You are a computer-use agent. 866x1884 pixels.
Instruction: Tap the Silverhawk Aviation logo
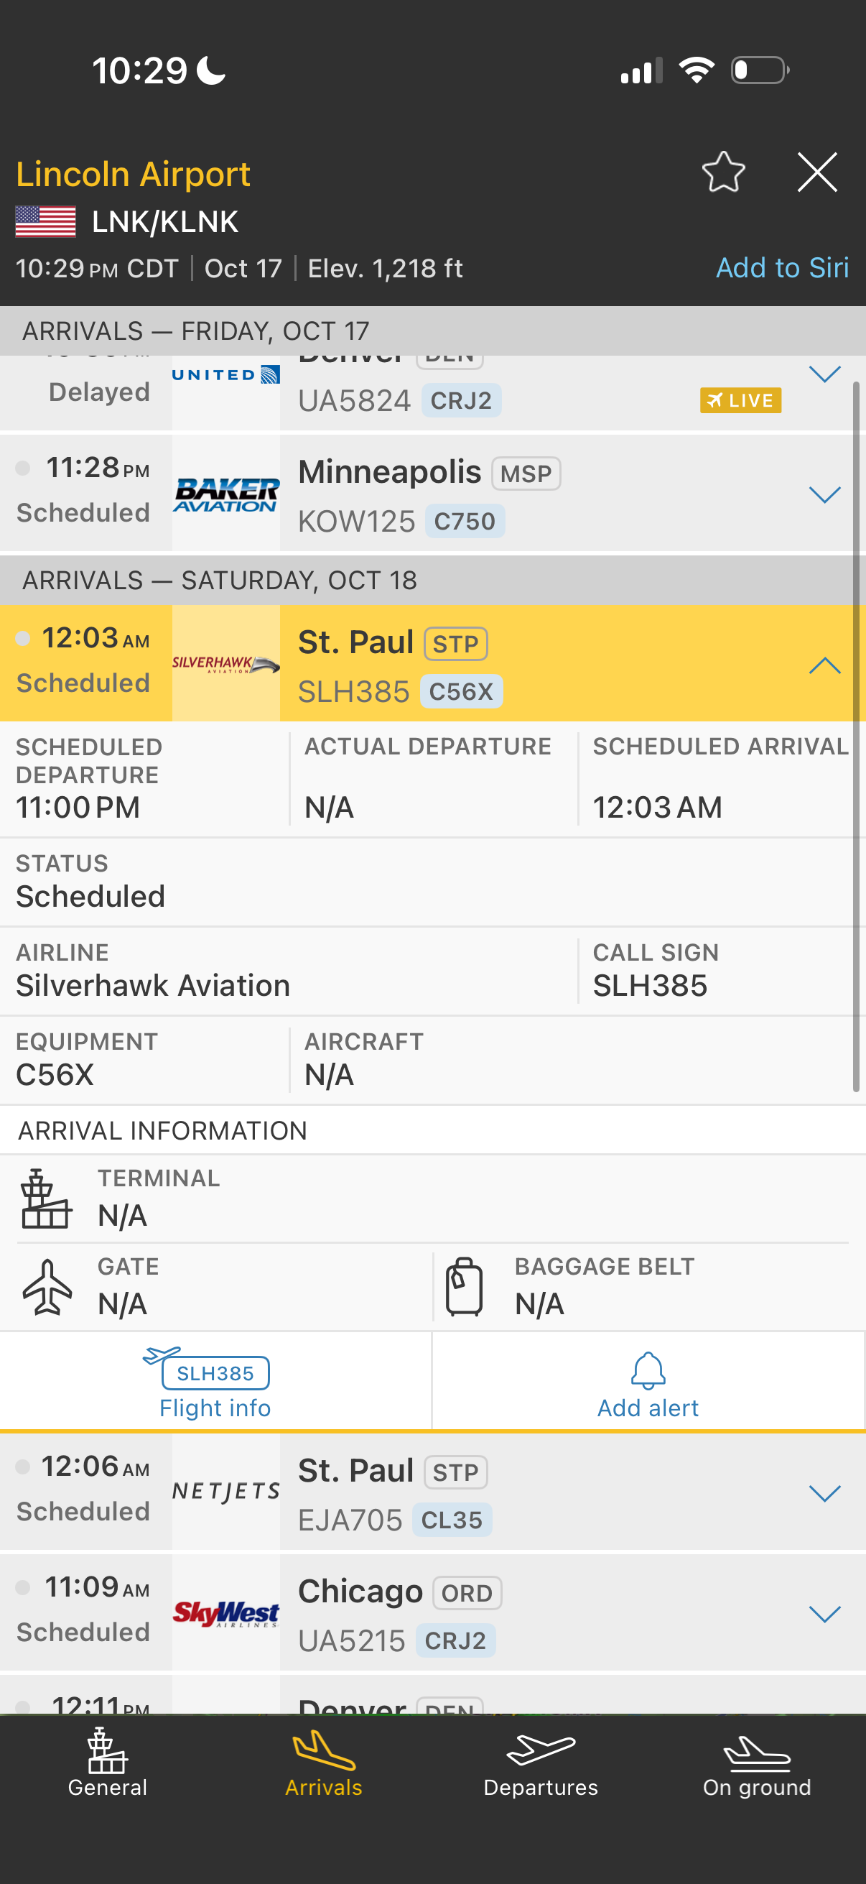click(x=225, y=663)
